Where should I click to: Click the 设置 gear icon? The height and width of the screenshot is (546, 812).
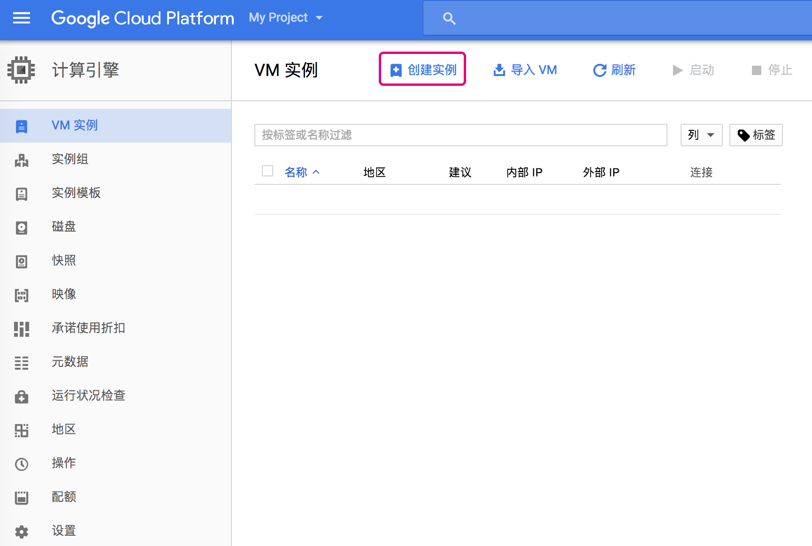pyautogui.click(x=22, y=531)
